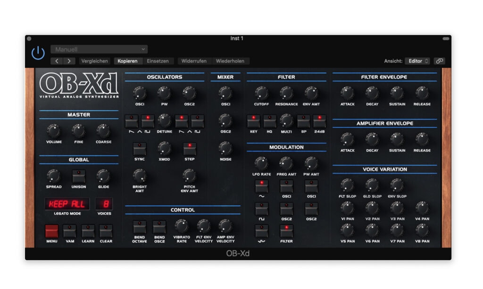Click the mixer OSC2 level knob
483x289 pixels.
[225, 120]
